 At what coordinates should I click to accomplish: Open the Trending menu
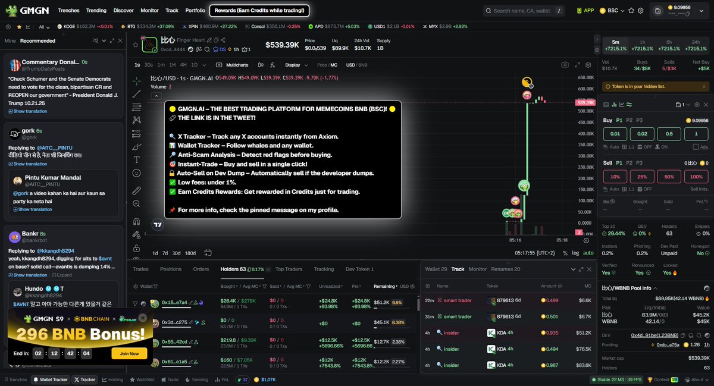[x=96, y=10]
